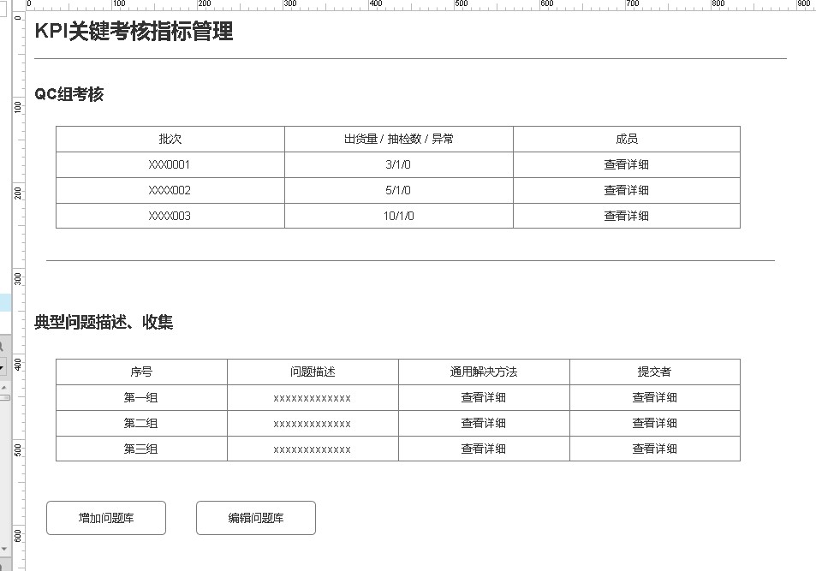Open 查看详细 for batch XXXX002
816x571 pixels.
(x=626, y=190)
